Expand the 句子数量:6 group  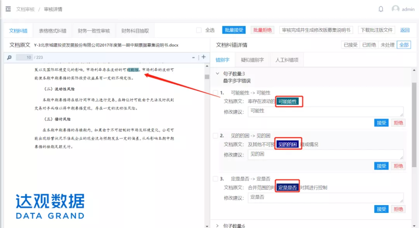point(217,226)
